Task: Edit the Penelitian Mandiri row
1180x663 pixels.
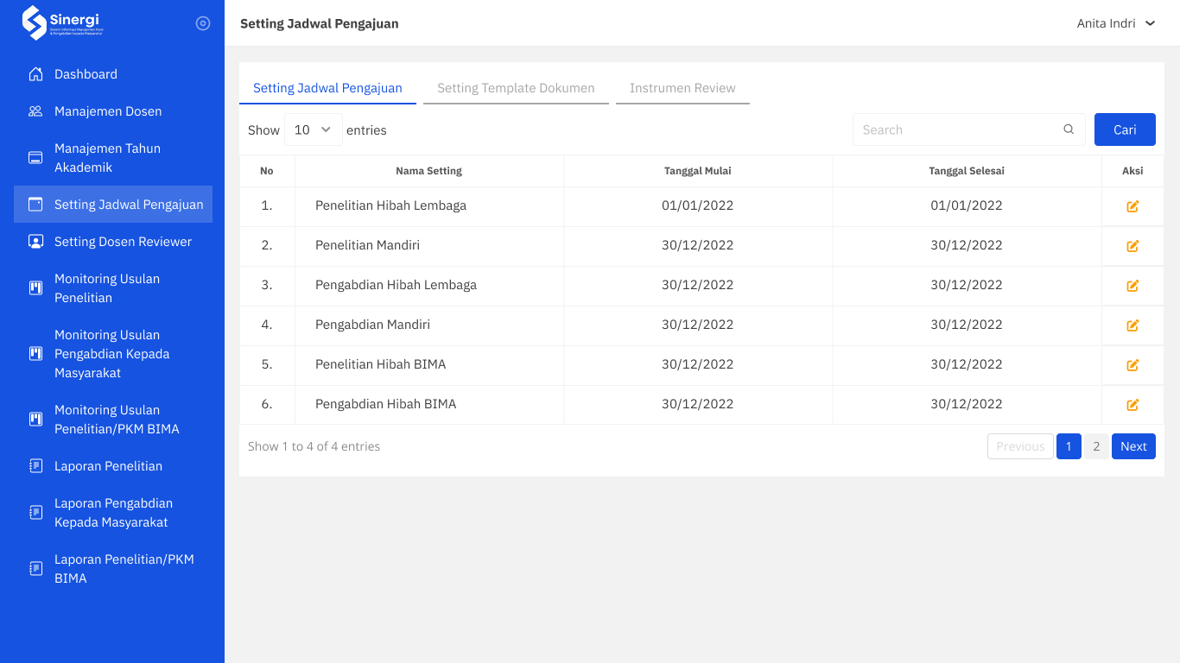Action: (1132, 246)
